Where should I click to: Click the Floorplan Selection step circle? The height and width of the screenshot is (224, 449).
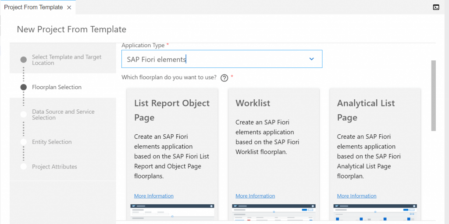point(24,87)
